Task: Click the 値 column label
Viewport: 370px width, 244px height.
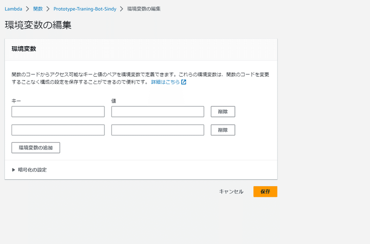Action: tap(114, 101)
